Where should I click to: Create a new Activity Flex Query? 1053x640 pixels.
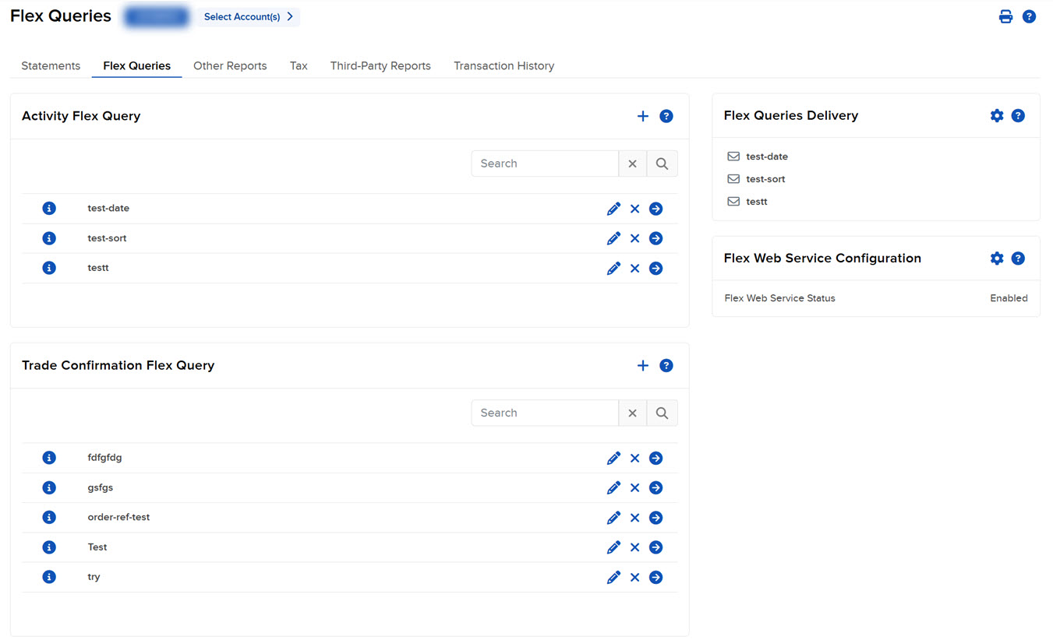tap(642, 115)
